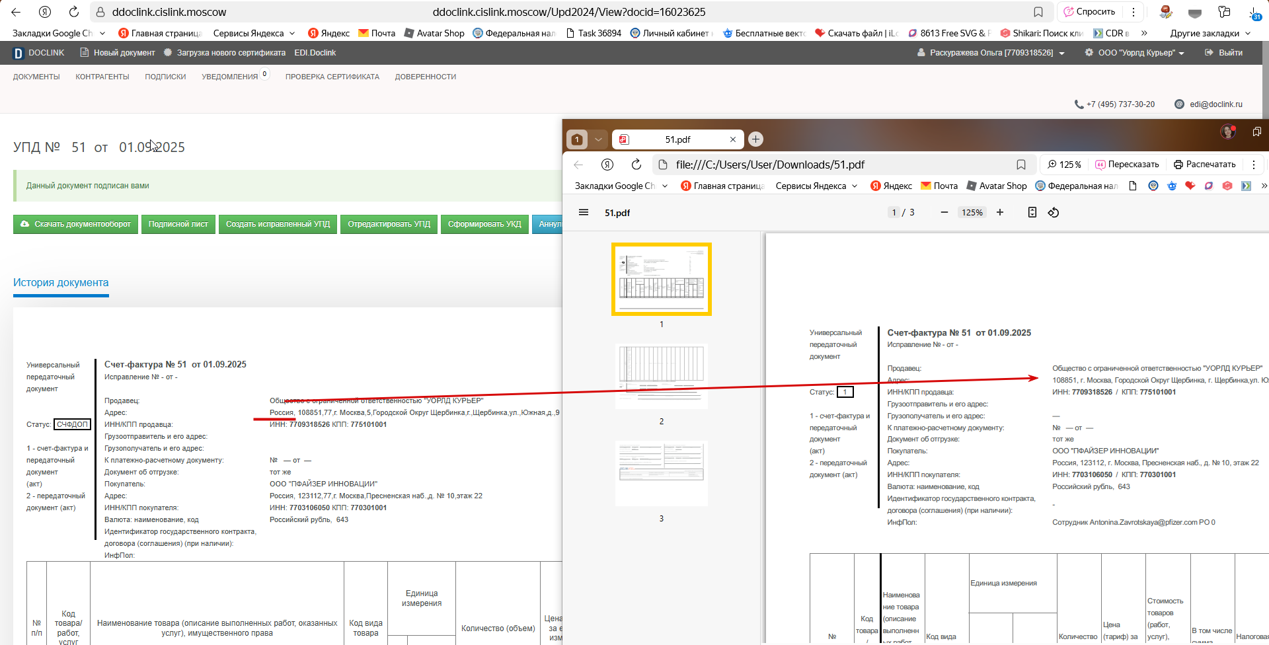The width and height of the screenshot is (1269, 645).
Task: Expand organization dropdown ООО "Уорлд Курьер"
Action: [1135, 53]
